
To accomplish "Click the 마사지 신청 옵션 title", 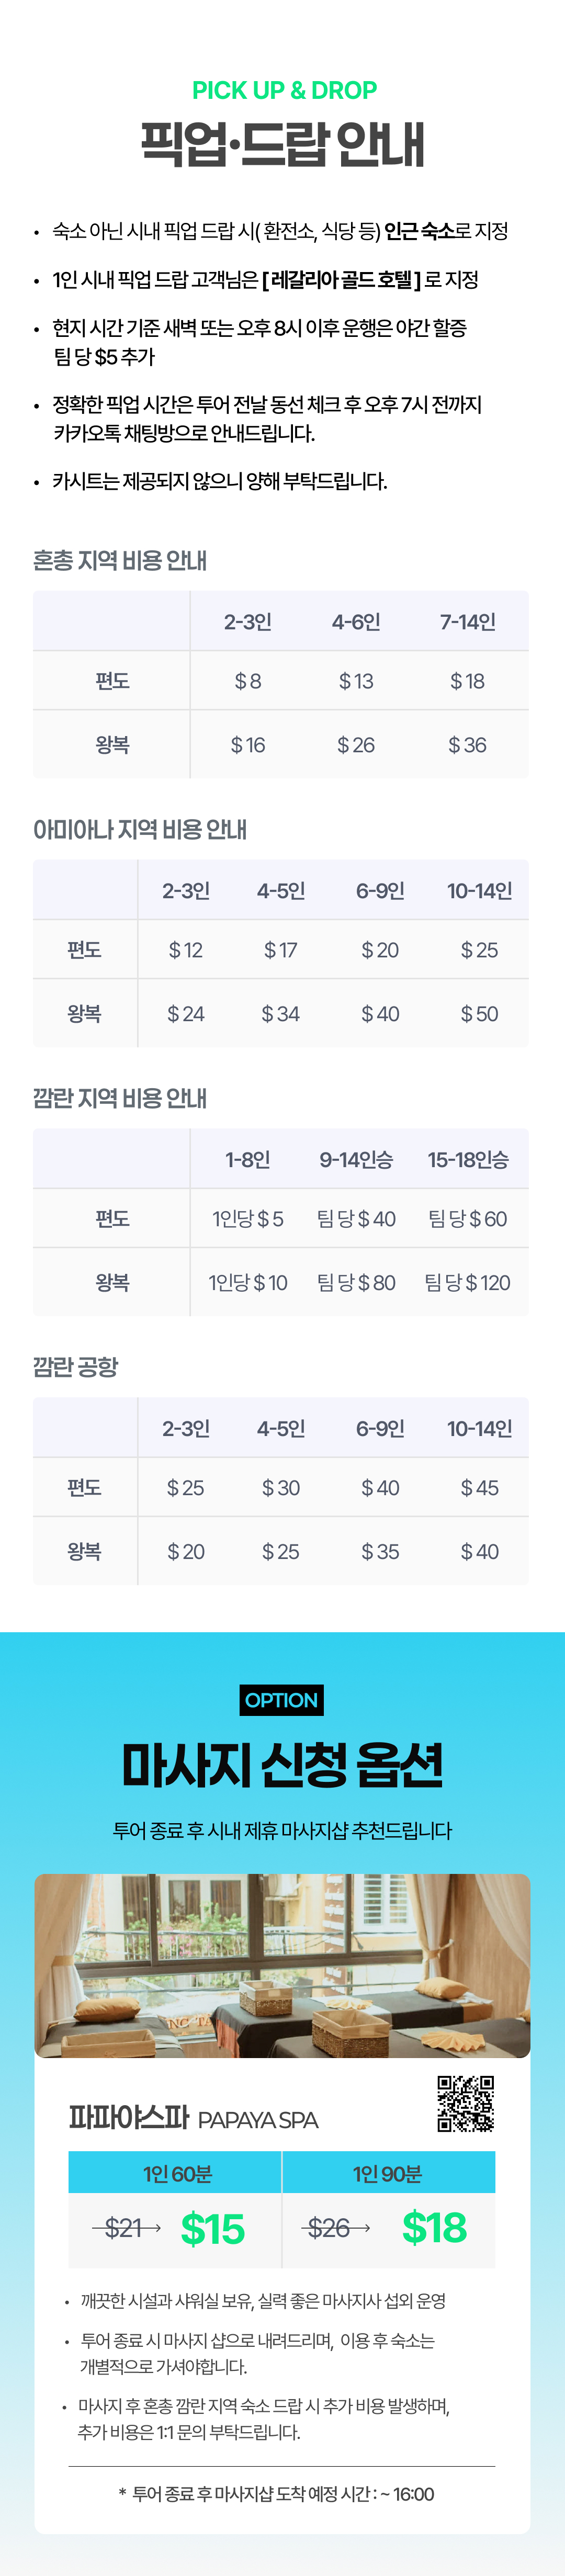I will pos(282,1765).
